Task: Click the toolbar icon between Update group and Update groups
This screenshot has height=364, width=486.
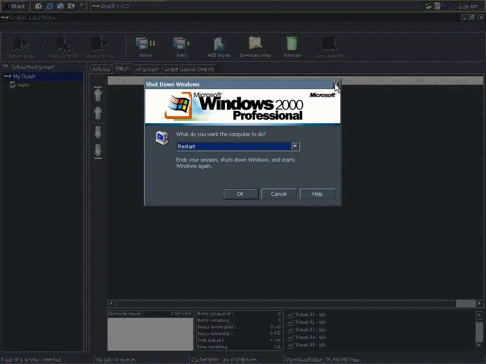Action: [x=63, y=44]
